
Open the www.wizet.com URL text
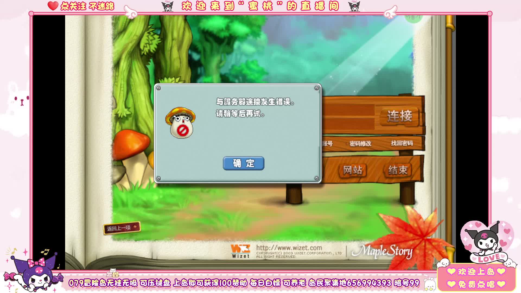tap(289, 248)
